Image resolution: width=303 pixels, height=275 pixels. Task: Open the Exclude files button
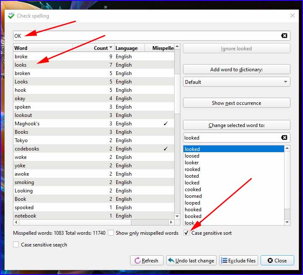[238, 260]
